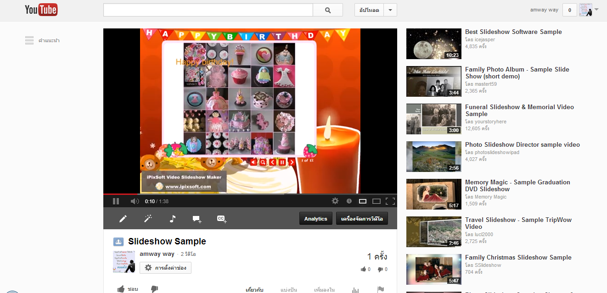This screenshot has height=293, width=607.
Task: Open Annotations speech bubble icon
Action: (x=197, y=219)
